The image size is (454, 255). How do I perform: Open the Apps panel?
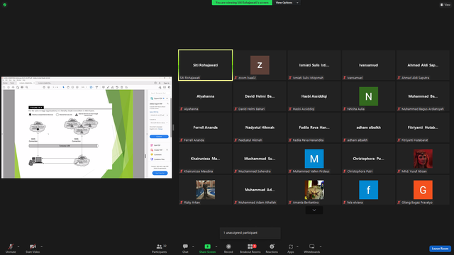291,248
